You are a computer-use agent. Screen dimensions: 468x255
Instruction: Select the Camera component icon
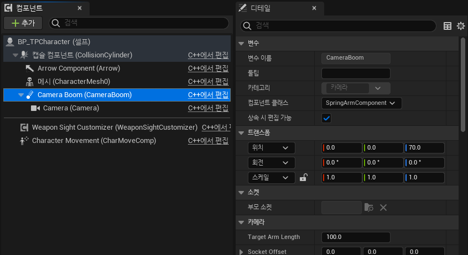click(x=35, y=108)
